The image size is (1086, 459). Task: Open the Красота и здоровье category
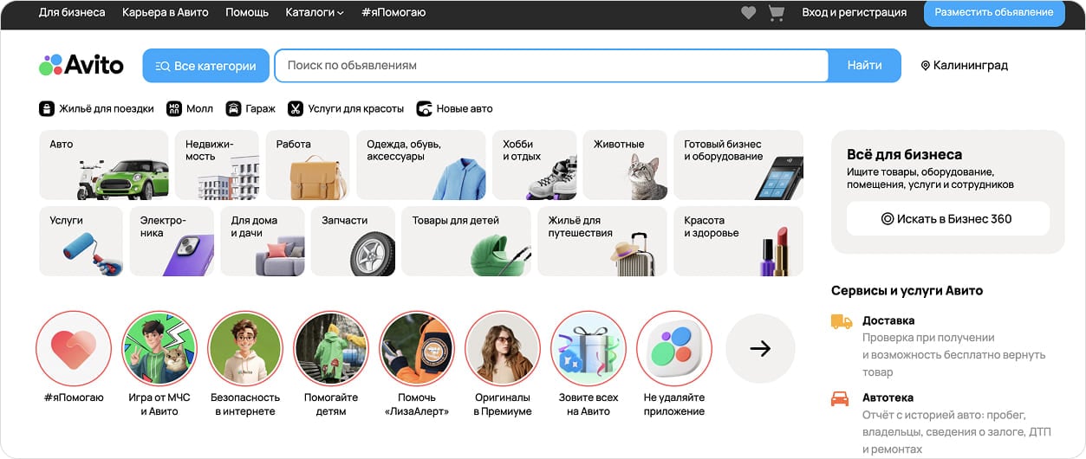(738, 242)
